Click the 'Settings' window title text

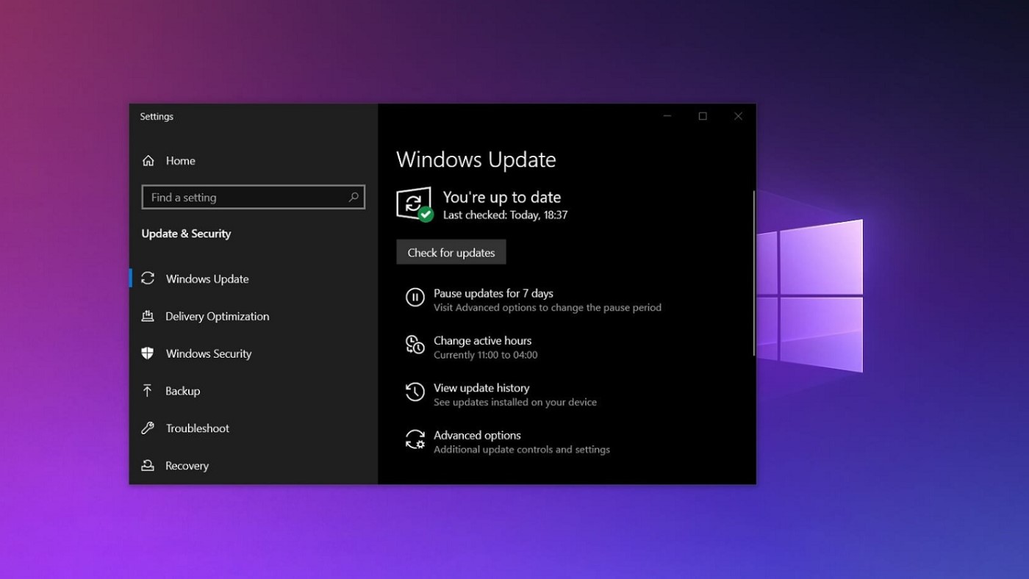[x=157, y=116]
